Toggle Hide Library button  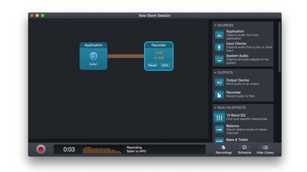point(265,149)
